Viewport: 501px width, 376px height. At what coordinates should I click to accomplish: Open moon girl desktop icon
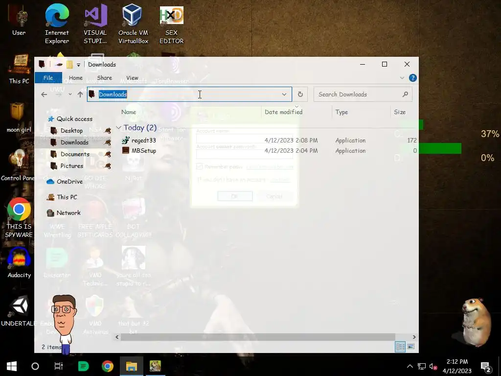[x=19, y=117]
